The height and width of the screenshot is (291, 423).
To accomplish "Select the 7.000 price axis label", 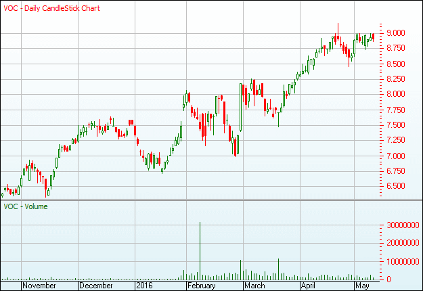I will (396, 156).
